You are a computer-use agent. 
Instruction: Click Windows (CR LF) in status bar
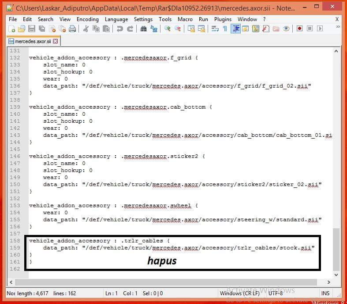click(x=240, y=293)
